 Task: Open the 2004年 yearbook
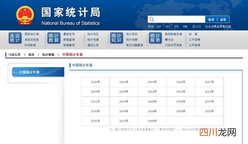[152, 111]
